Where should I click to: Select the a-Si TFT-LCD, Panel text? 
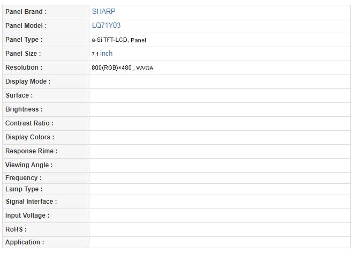(119, 40)
